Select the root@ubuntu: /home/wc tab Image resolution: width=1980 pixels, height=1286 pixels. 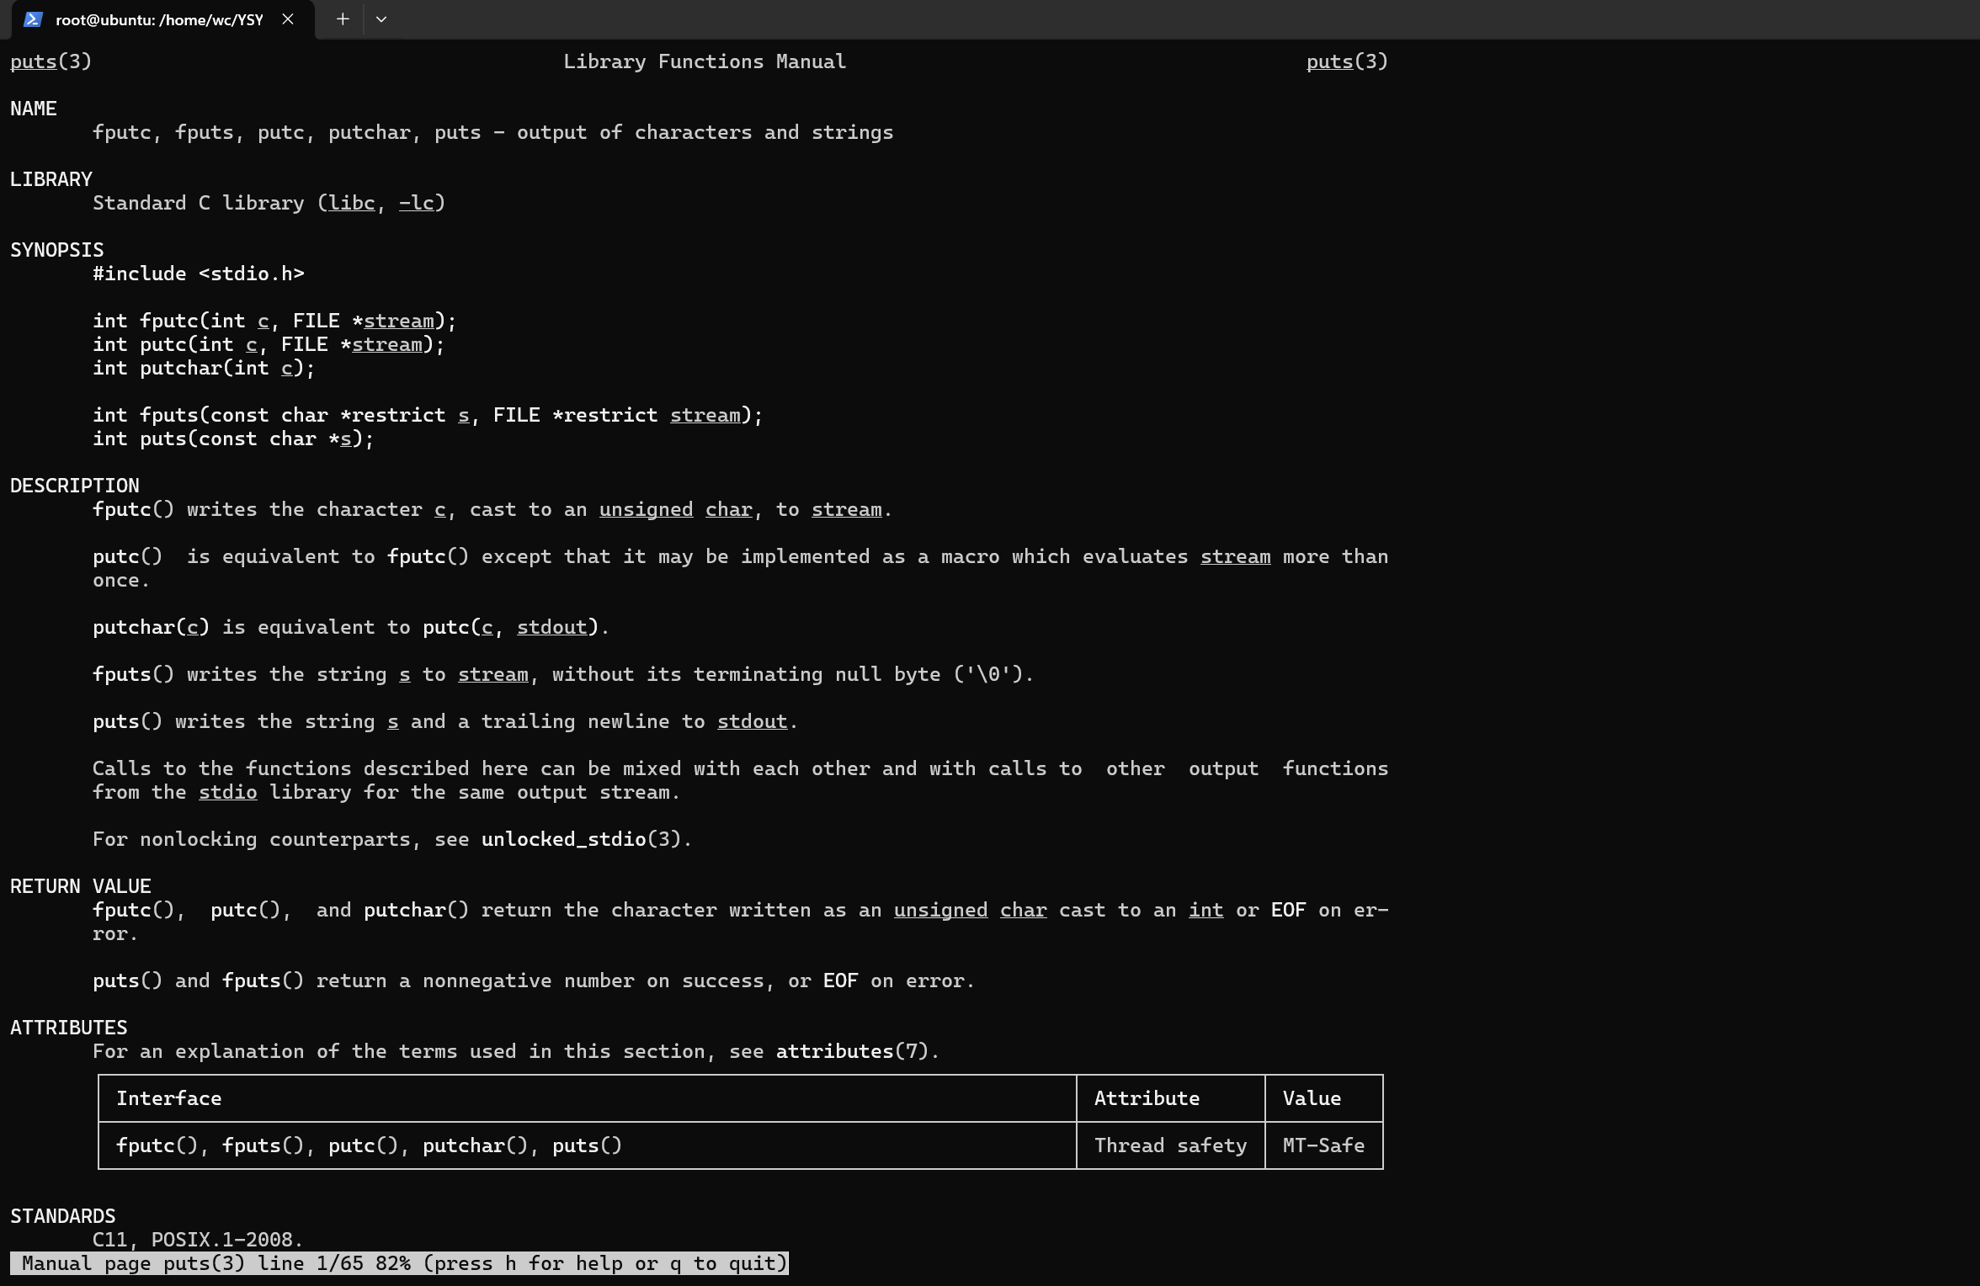[159, 19]
